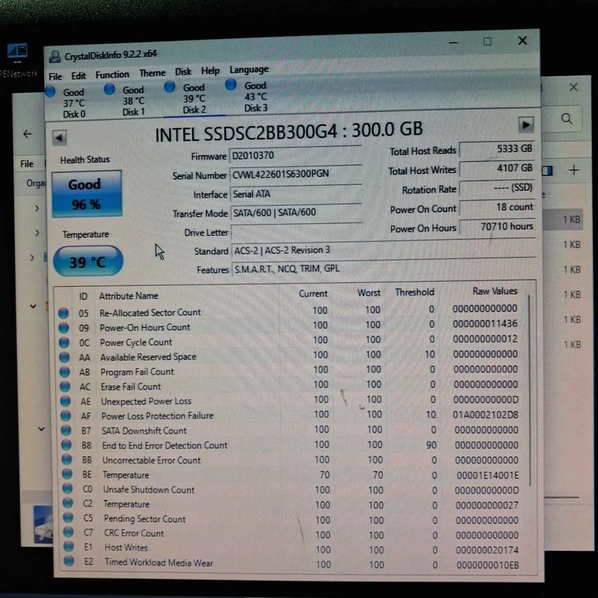
Task: Click status icon for Unexpected Power Loss
Action: click(x=66, y=401)
